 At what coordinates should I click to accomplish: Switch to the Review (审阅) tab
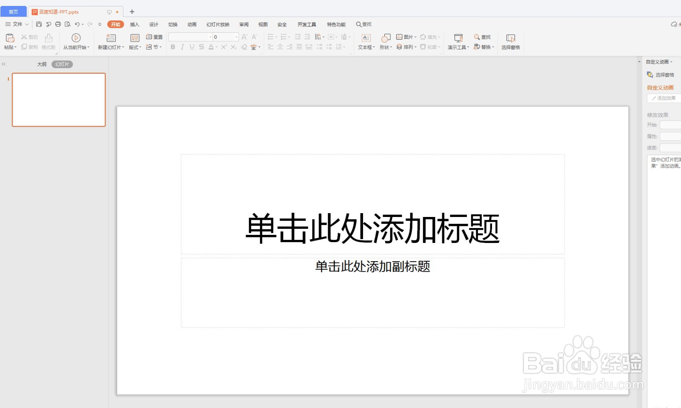(244, 24)
